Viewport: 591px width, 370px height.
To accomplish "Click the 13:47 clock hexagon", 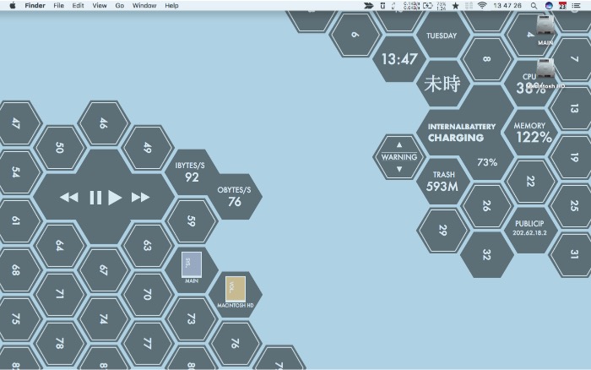I will [x=399, y=59].
